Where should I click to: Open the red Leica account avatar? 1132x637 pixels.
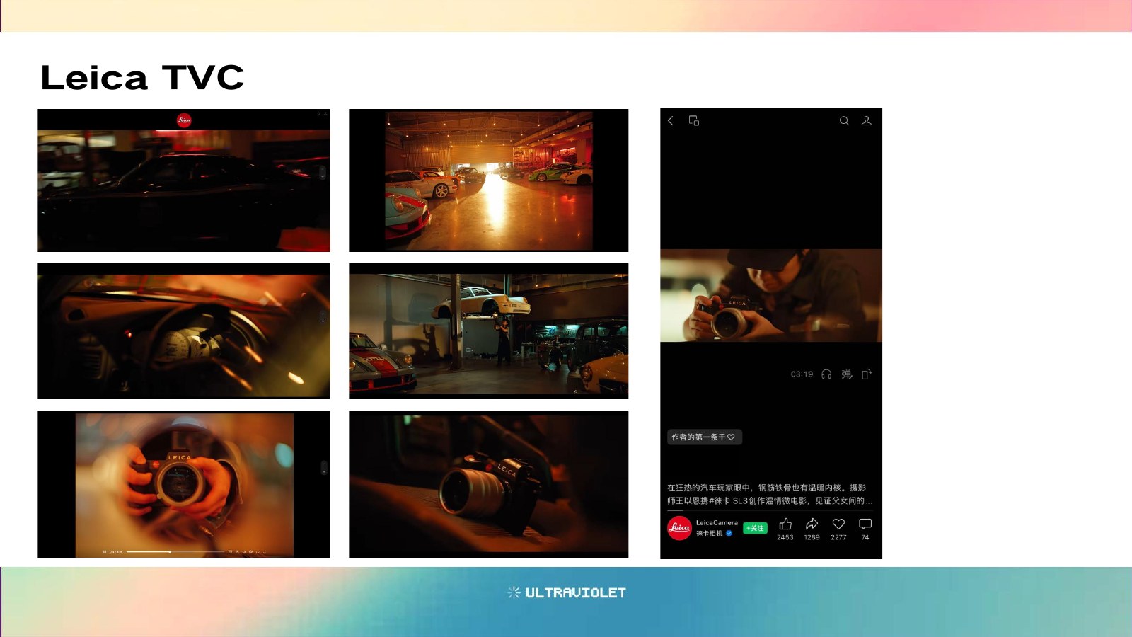(679, 528)
